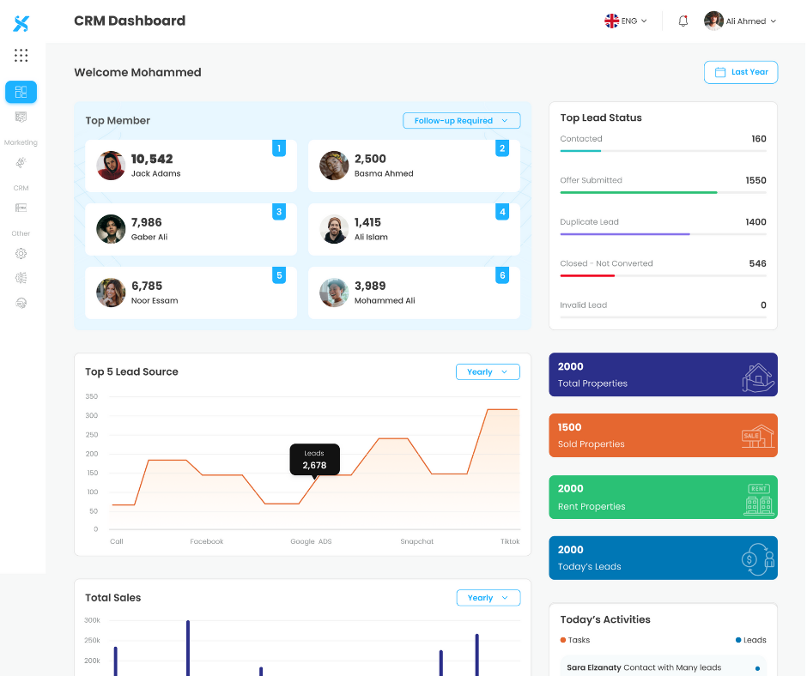Open the Follow-up Required dropdown
This screenshot has width=807, height=676.
coord(461,121)
